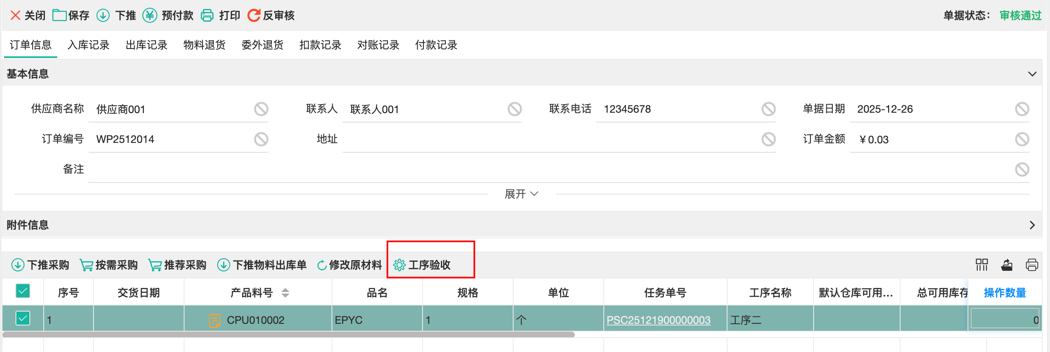Click the 打印 printer icon in top toolbar
The width and height of the screenshot is (1050, 352).
(207, 16)
